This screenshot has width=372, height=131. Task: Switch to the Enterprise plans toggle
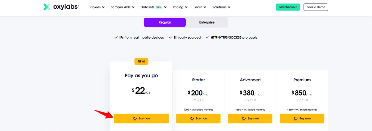pyautogui.click(x=207, y=22)
